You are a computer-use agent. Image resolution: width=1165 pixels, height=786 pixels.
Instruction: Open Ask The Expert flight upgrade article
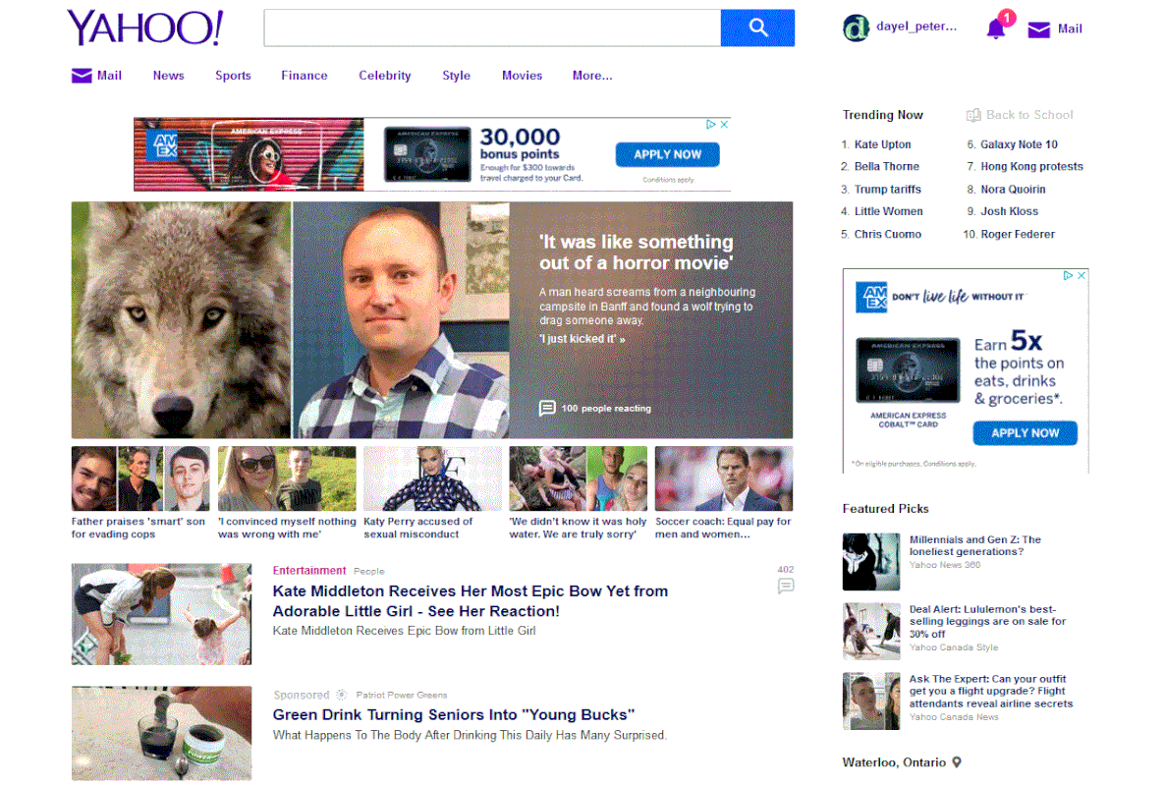[991, 692]
